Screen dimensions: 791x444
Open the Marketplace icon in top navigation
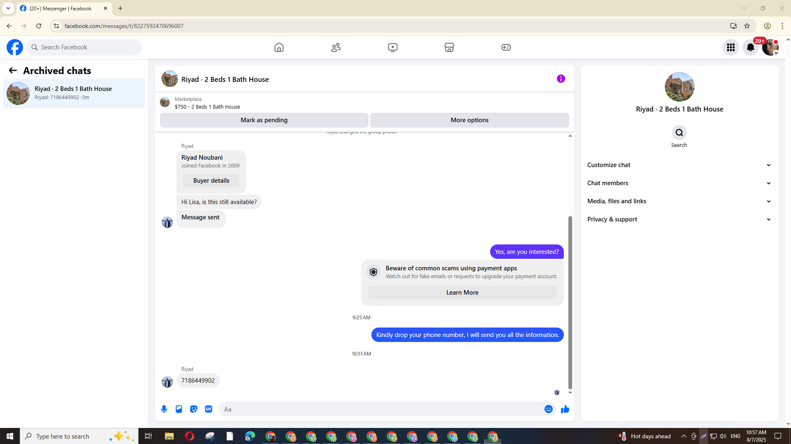449,47
